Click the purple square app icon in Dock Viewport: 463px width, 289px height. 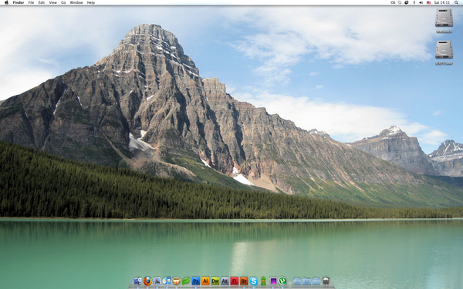tap(273, 281)
